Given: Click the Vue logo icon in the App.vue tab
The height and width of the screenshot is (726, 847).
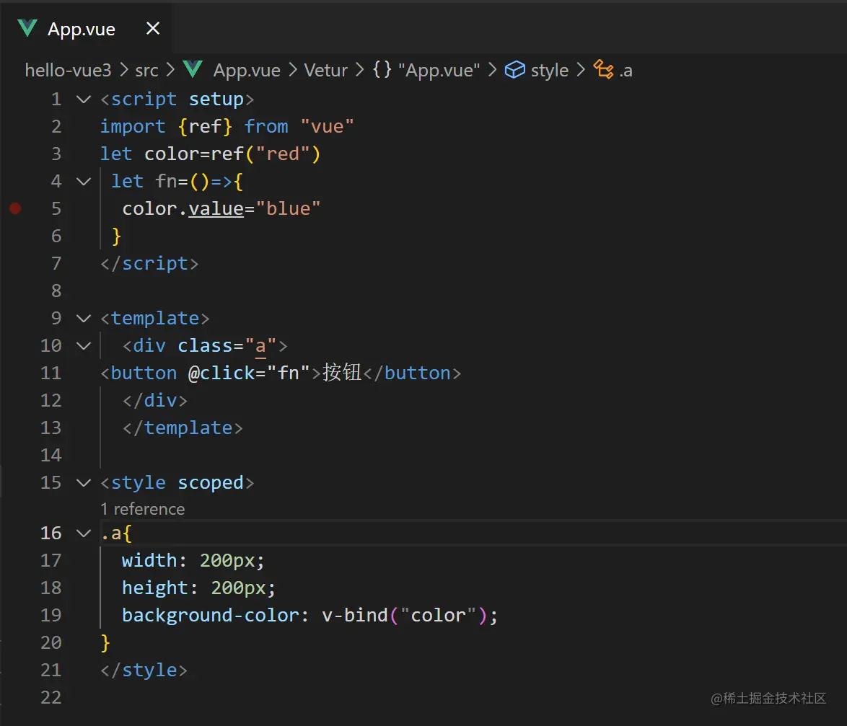Looking at the screenshot, I should pos(27,29).
